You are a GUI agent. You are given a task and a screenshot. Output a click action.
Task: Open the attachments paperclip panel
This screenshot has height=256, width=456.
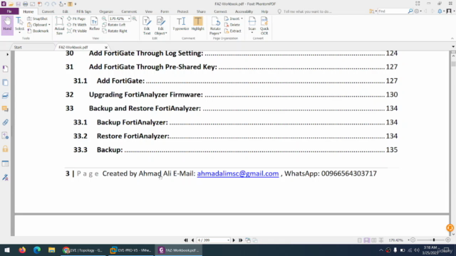5,122
